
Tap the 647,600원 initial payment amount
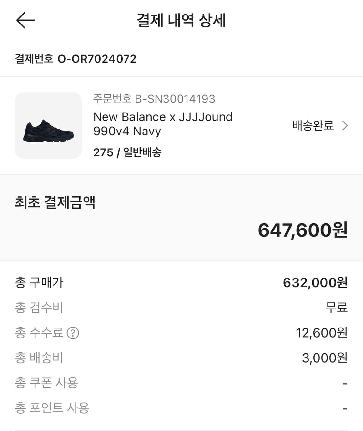[x=302, y=230]
